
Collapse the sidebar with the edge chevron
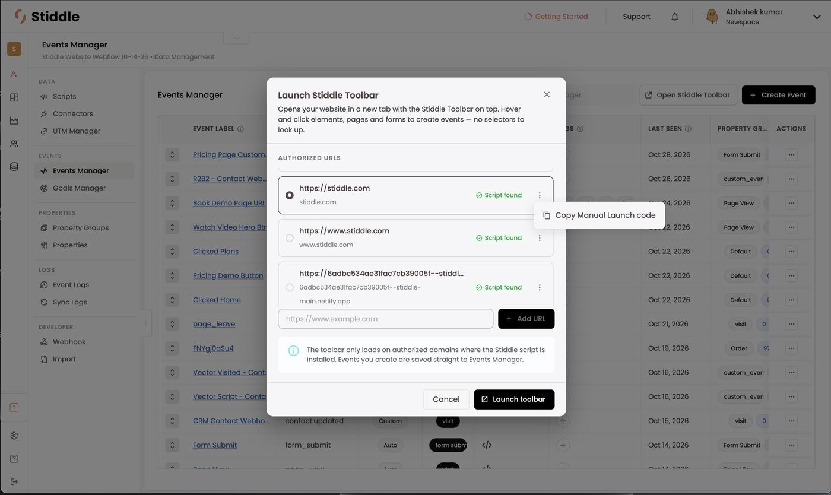click(x=146, y=323)
